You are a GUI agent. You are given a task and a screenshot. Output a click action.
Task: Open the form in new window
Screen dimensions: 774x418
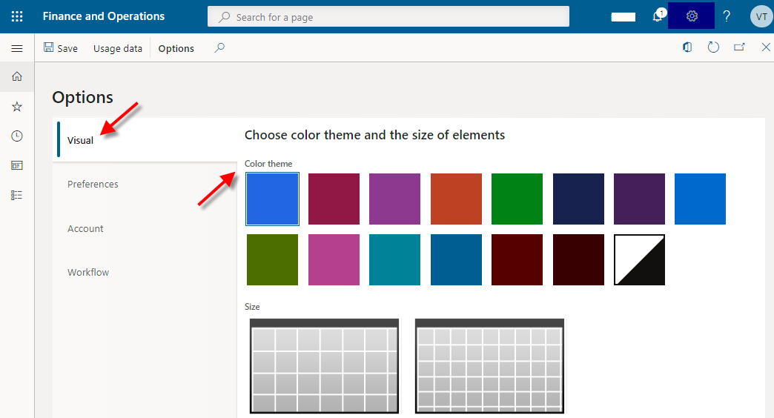click(739, 47)
